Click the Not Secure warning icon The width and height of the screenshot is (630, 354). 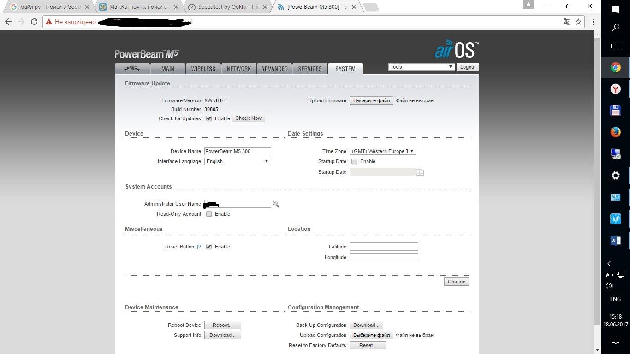(x=49, y=22)
